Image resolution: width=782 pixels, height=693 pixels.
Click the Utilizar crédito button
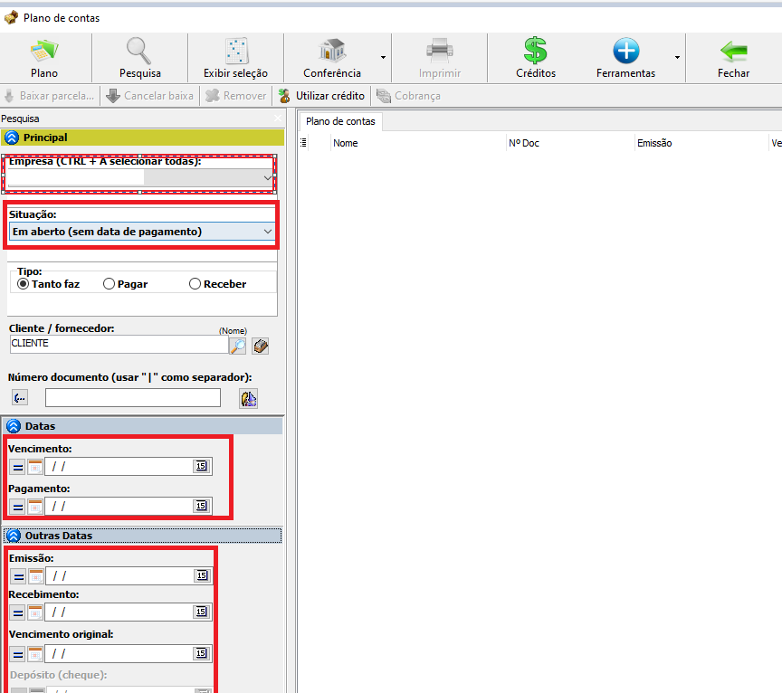point(321,96)
